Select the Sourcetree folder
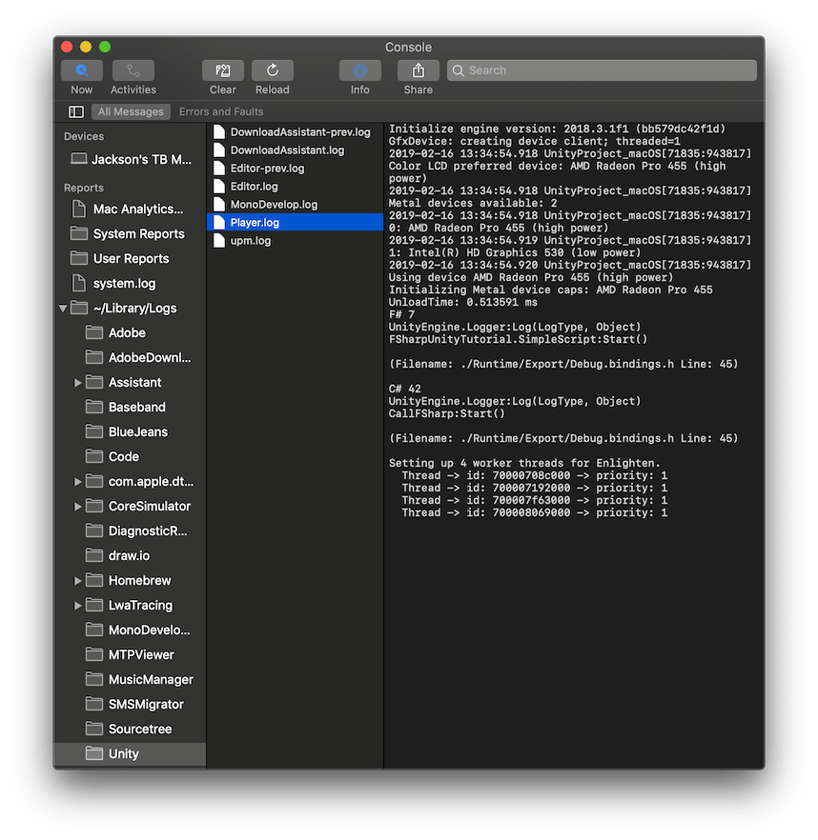This screenshot has width=818, height=840. [131, 729]
